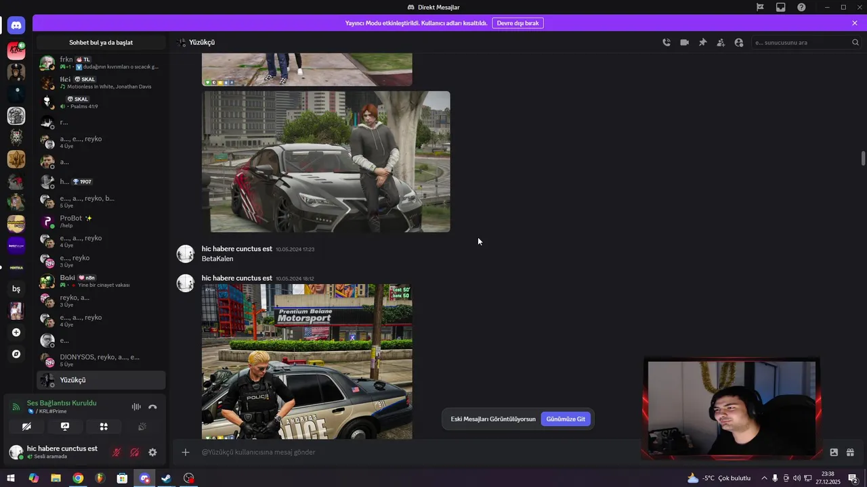Open the bş server
The height and width of the screenshot is (487, 867).
pyautogui.click(x=16, y=289)
